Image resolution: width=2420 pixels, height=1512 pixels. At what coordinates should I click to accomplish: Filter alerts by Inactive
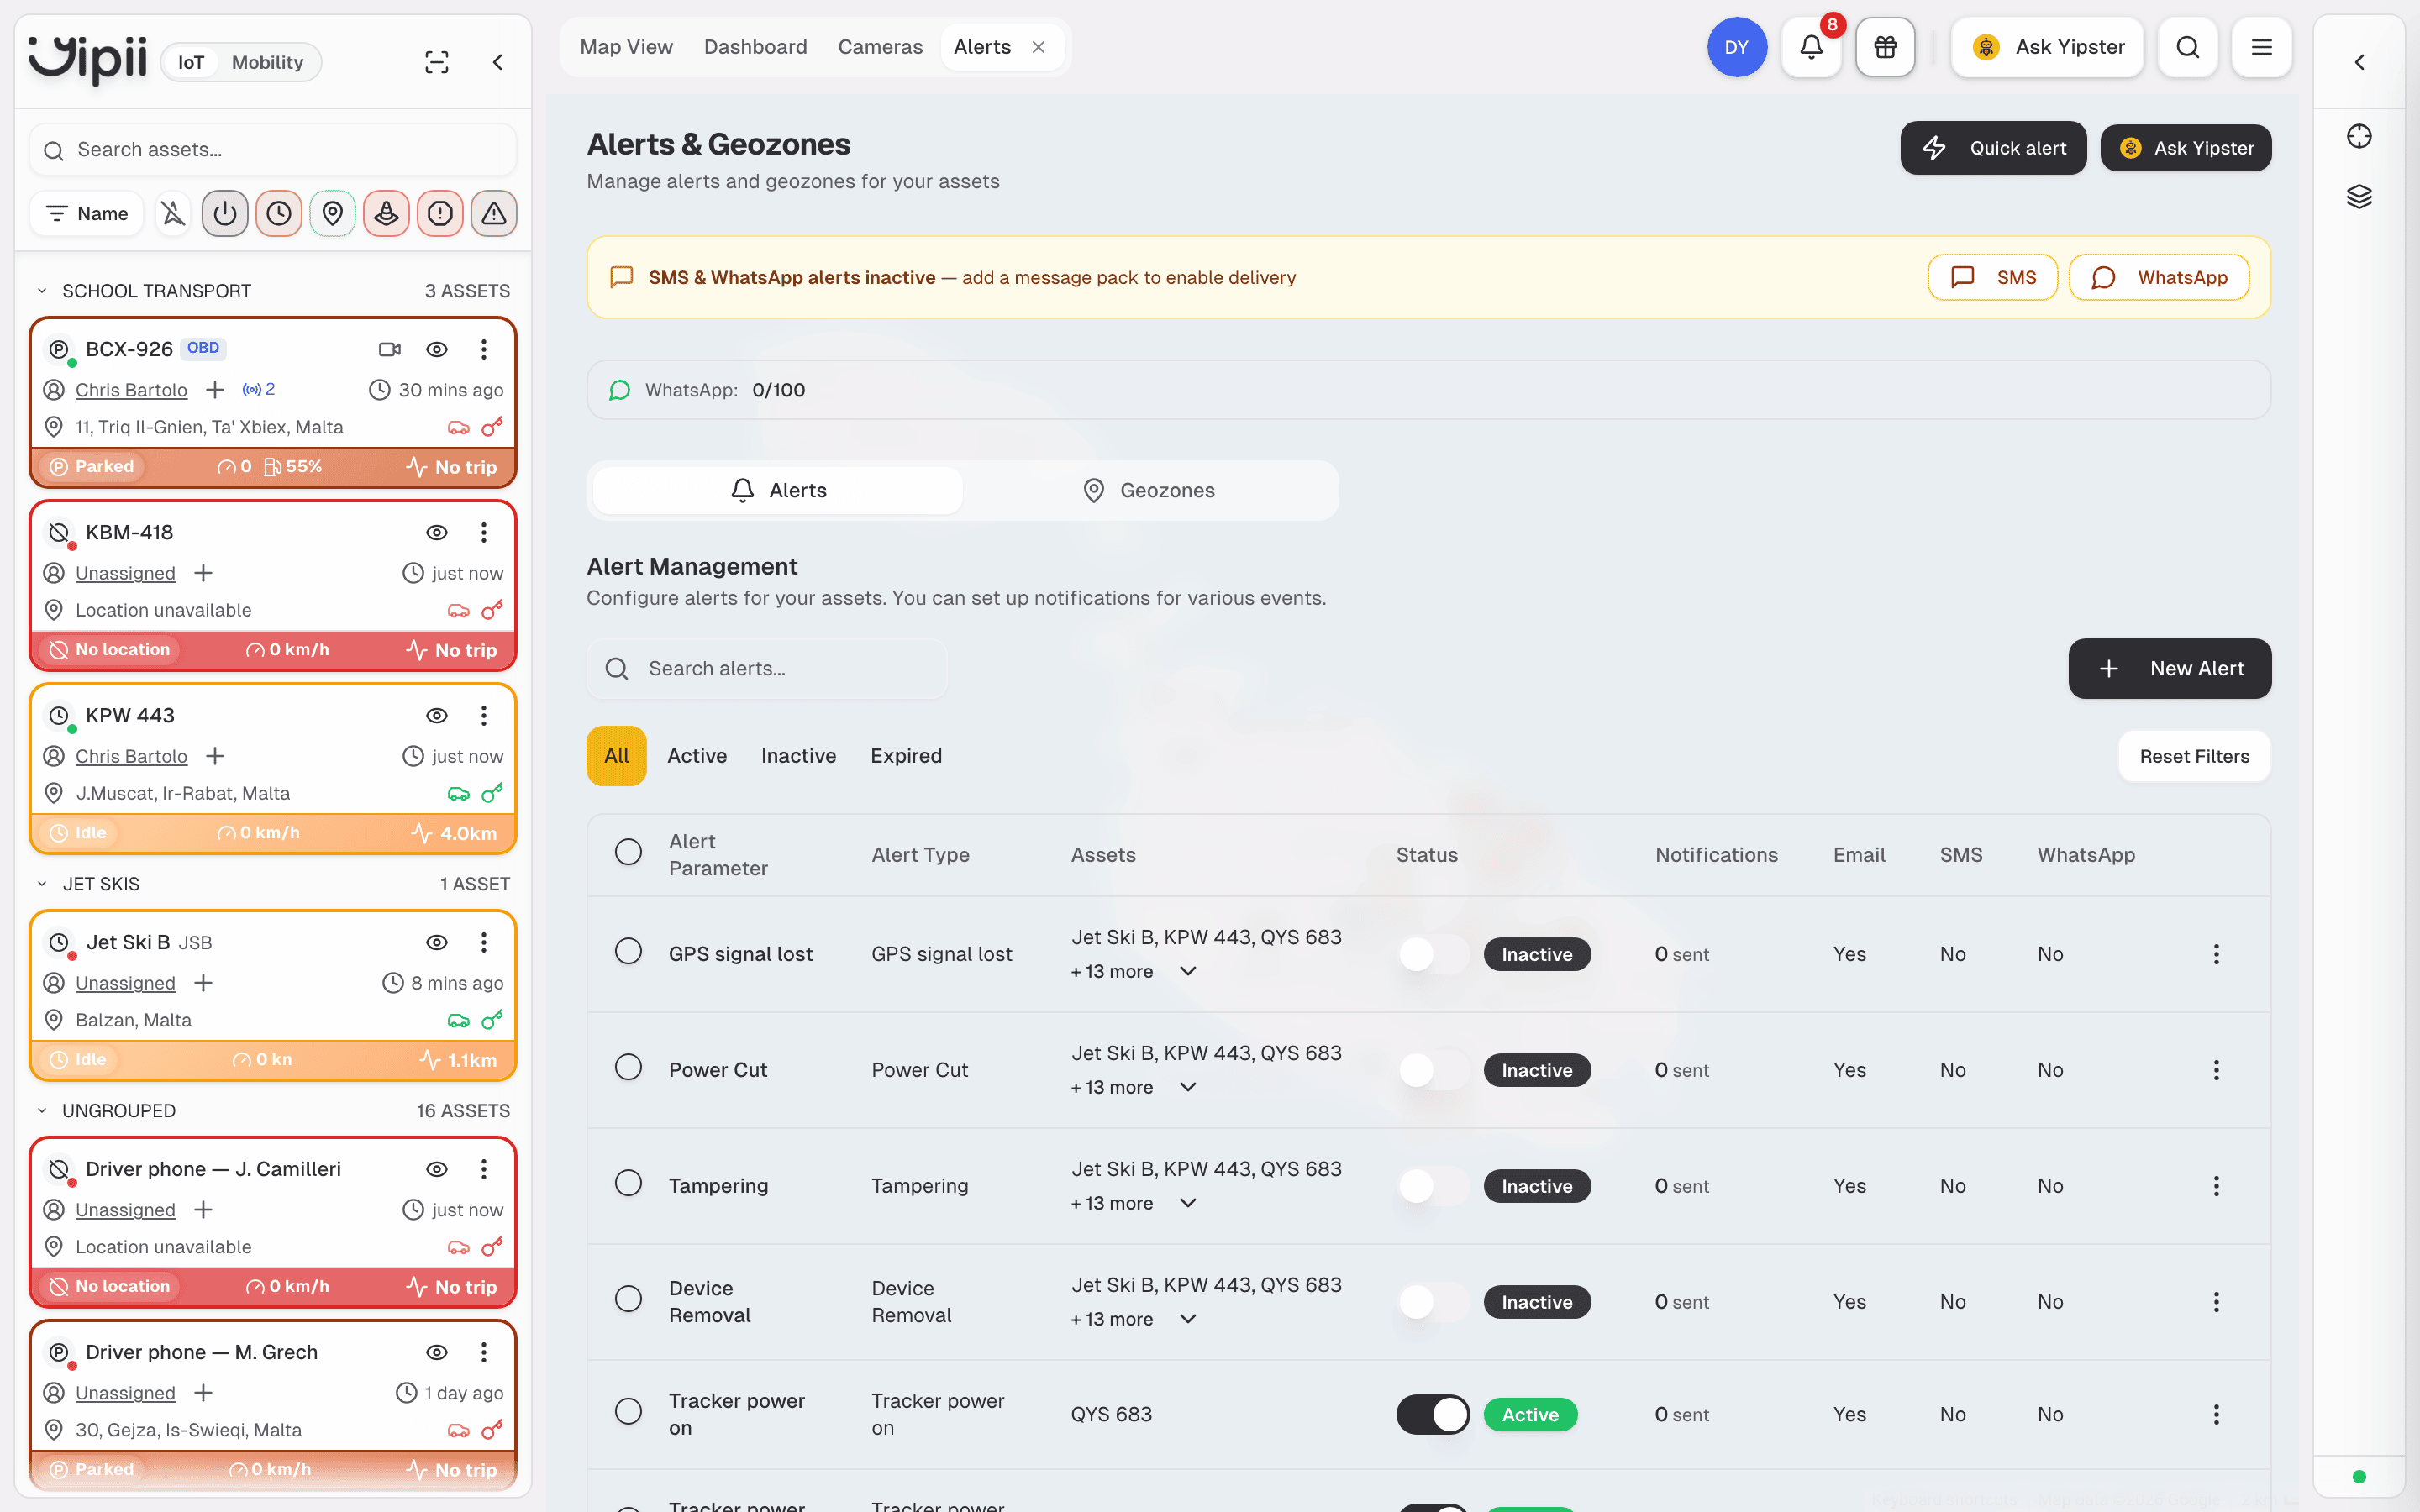[x=798, y=756]
